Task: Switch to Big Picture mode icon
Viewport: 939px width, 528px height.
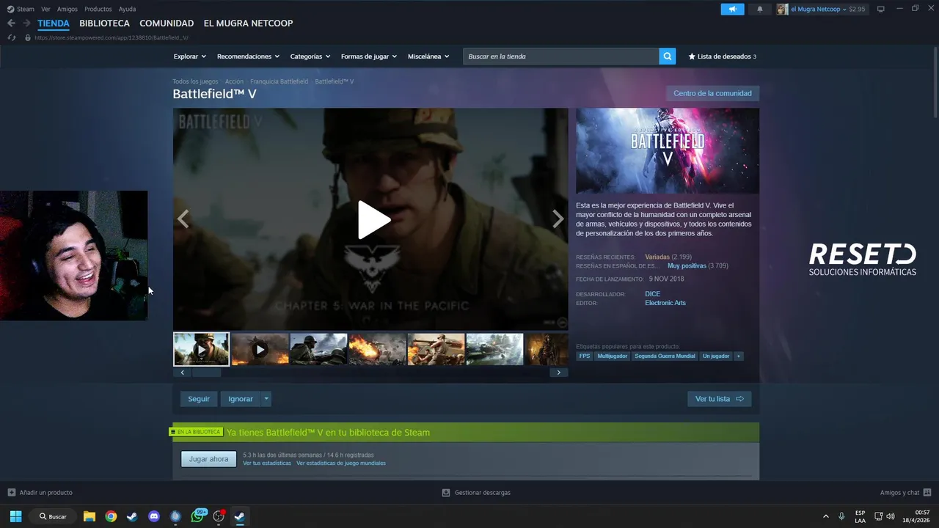Action: click(881, 9)
